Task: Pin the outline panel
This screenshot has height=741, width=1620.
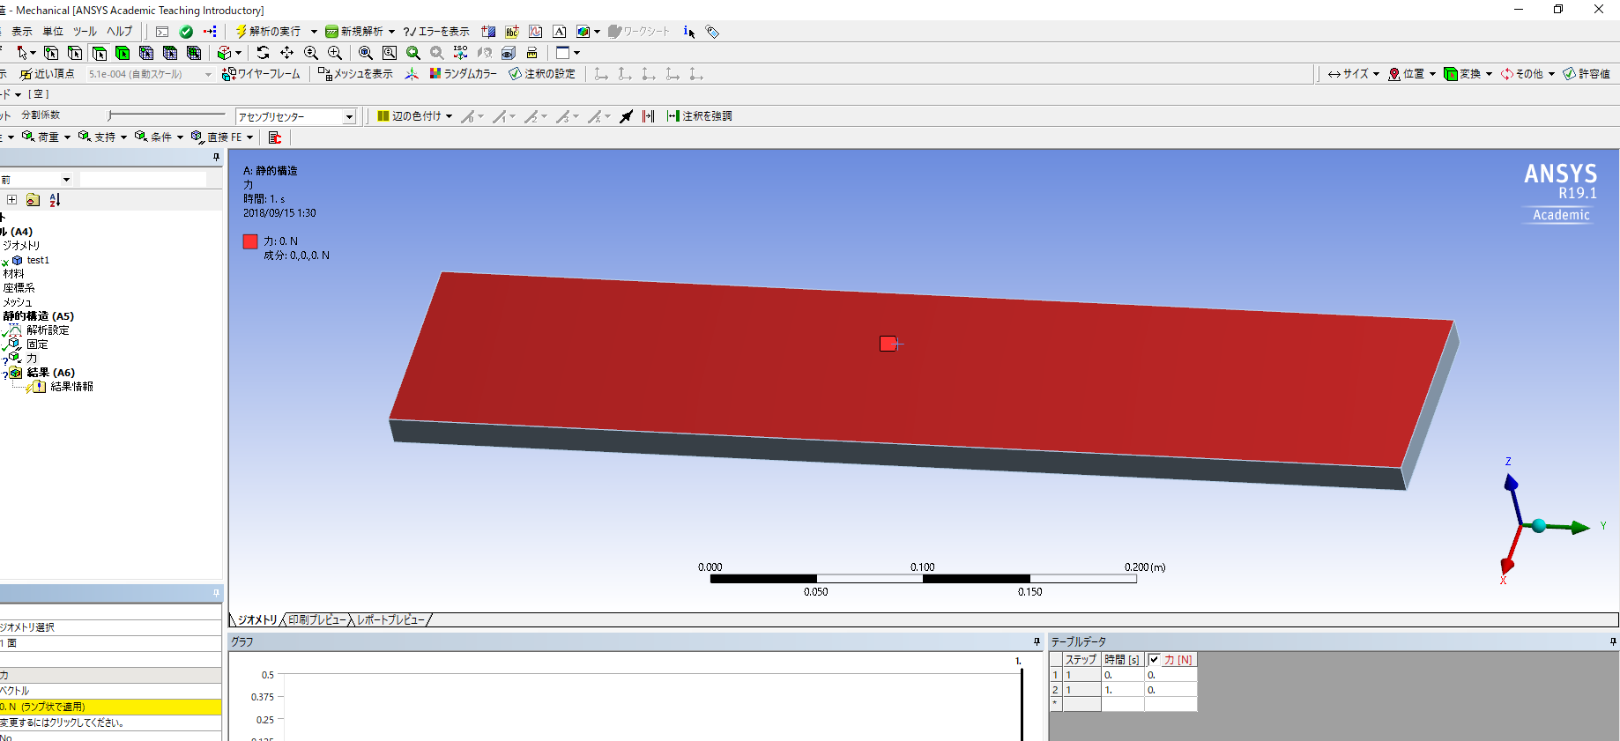Action: point(216,158)
